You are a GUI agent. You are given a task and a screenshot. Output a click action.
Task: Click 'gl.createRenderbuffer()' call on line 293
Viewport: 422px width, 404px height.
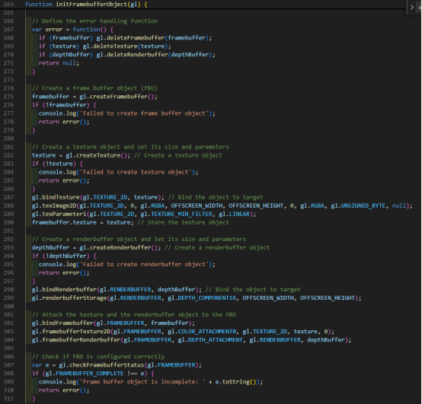[x=118, y=248]
